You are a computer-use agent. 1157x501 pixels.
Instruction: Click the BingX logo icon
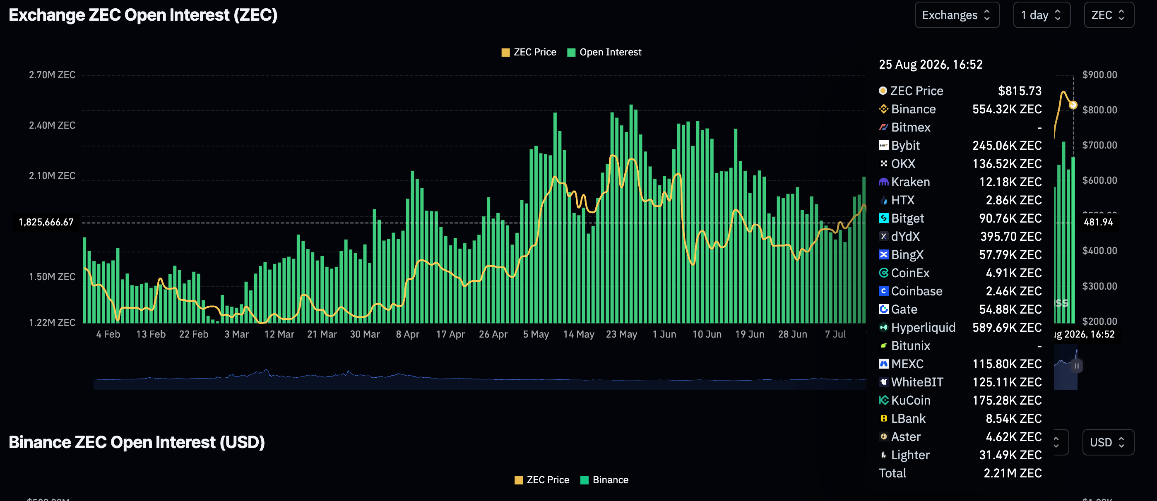click(x=883, y=254)
